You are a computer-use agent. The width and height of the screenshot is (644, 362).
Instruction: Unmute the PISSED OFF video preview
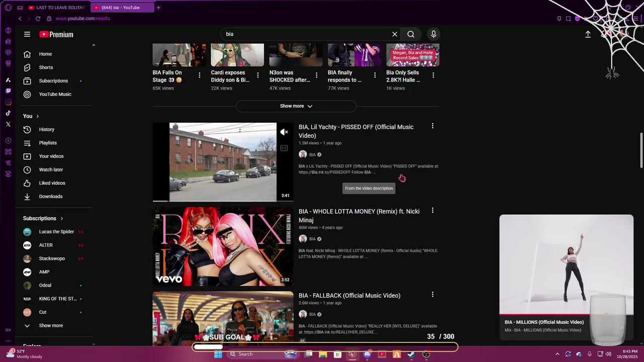[284, 132]
